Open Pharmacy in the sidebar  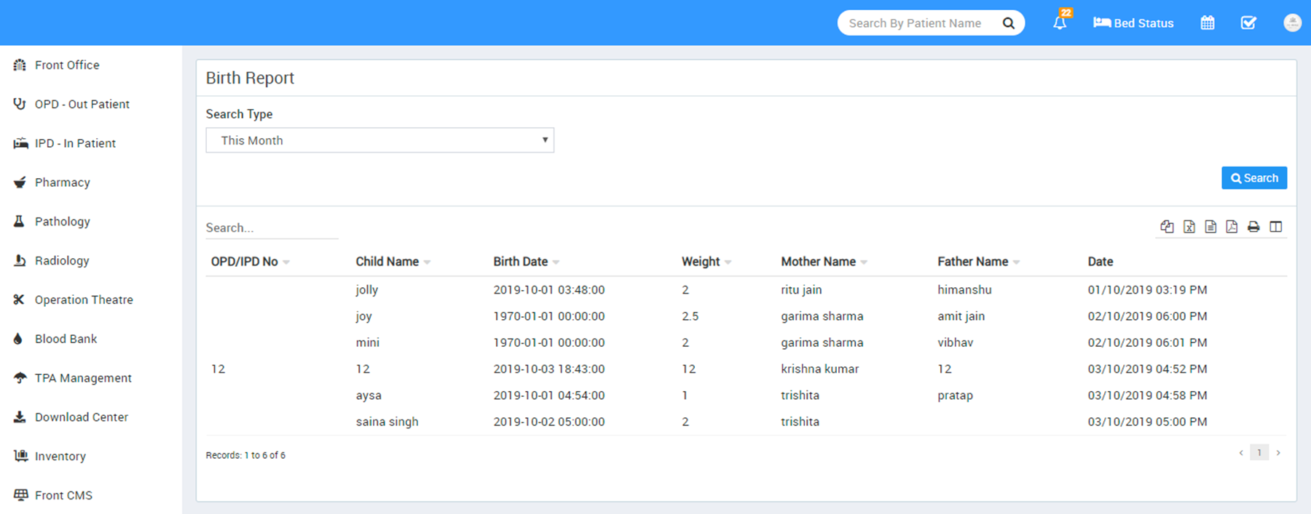(x=62, y=182)
